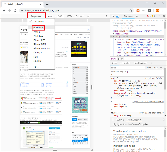Image resolution: width=167 pixels, height=152 pixels.
Task: Switch to the Styles tab
Action: [114, 63]
